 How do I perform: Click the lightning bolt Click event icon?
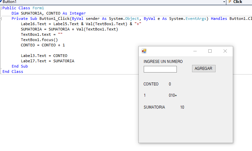click(x=230, y=2)
